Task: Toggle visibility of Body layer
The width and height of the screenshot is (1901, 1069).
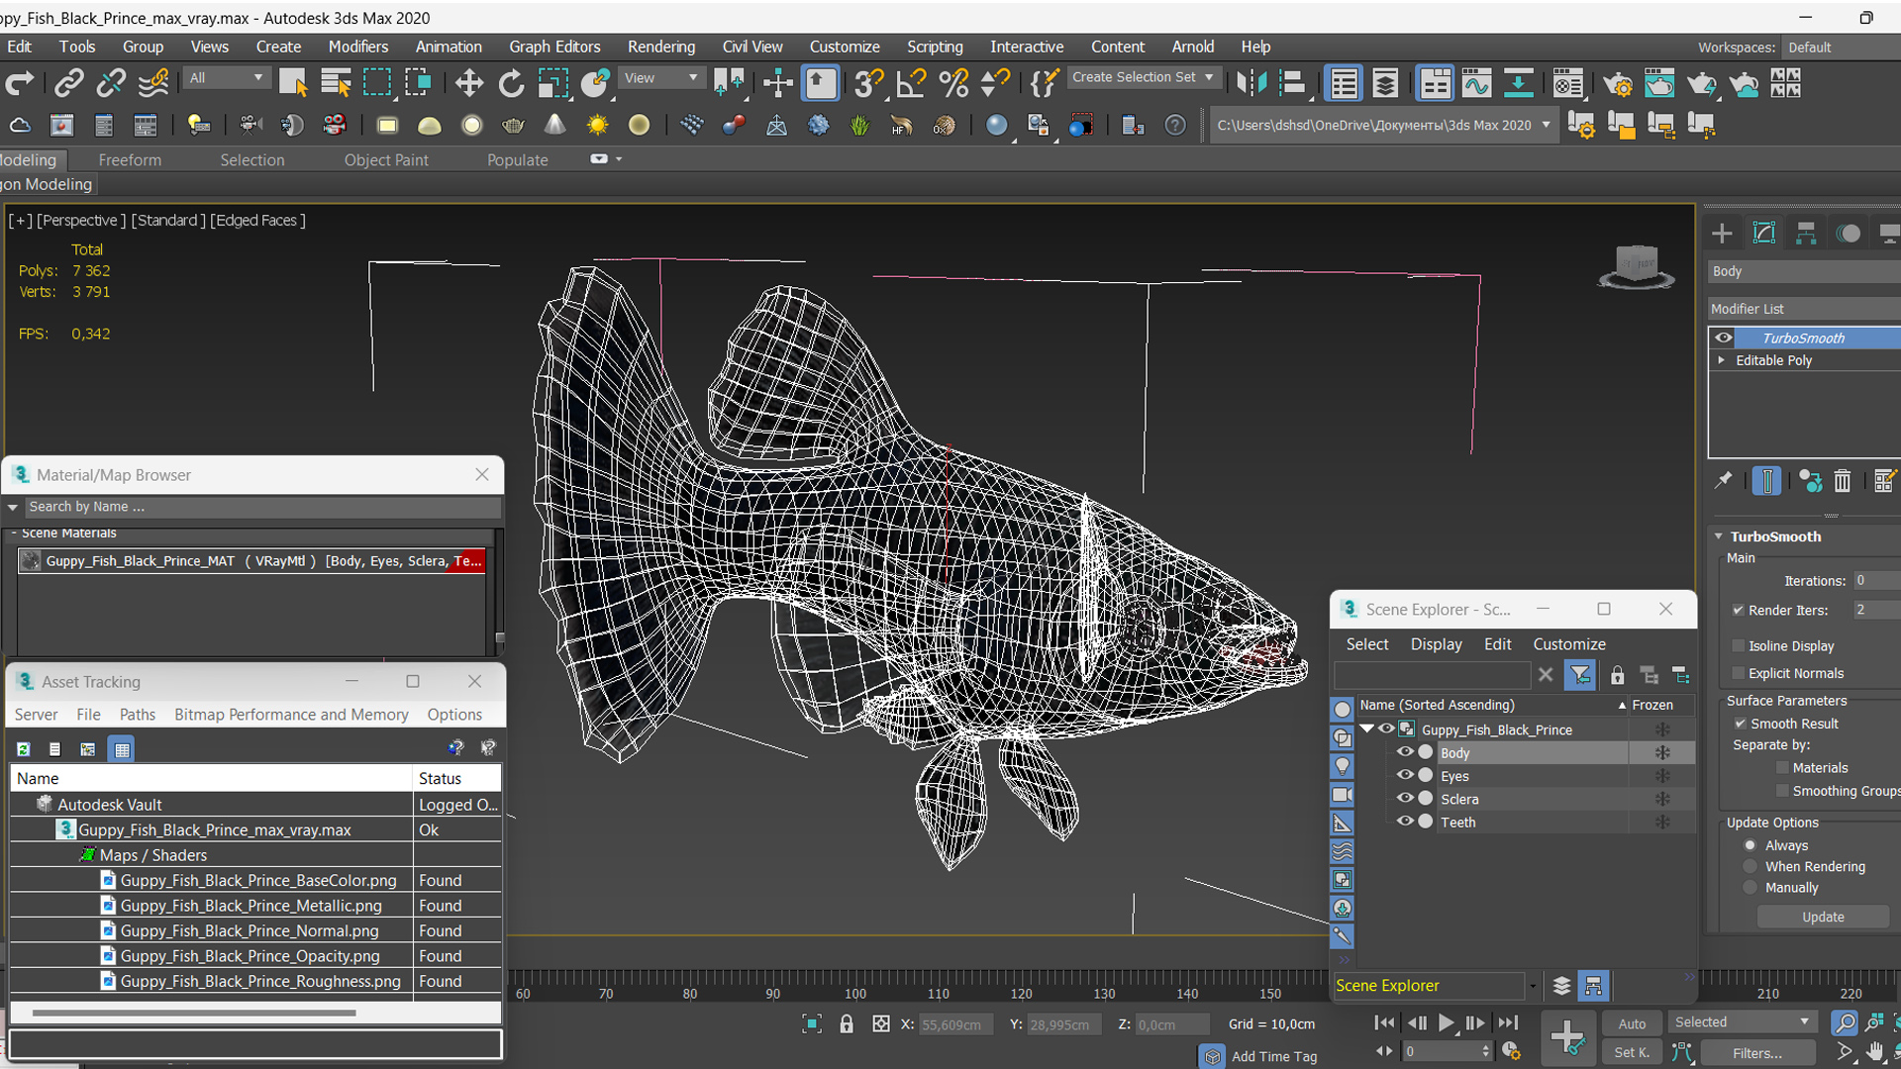Action: [1404, 752]
